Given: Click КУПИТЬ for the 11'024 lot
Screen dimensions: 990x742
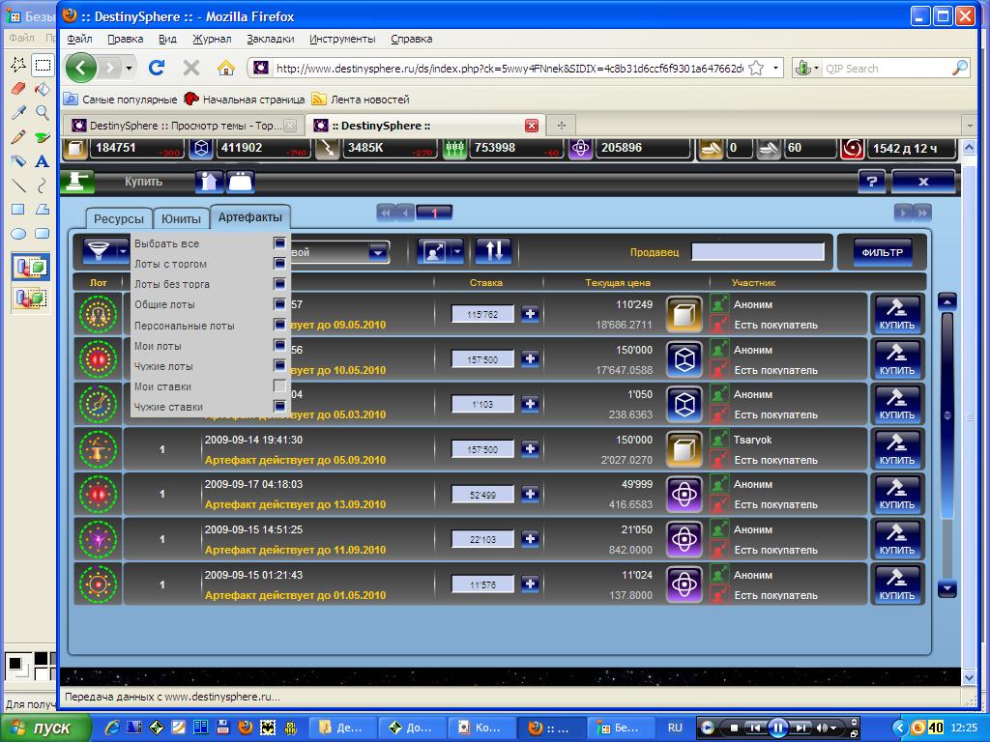Looking at the screenshot, I should [896, 585].
